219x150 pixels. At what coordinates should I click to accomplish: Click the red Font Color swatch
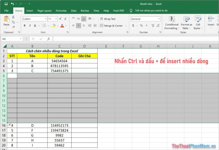point(62,26)
